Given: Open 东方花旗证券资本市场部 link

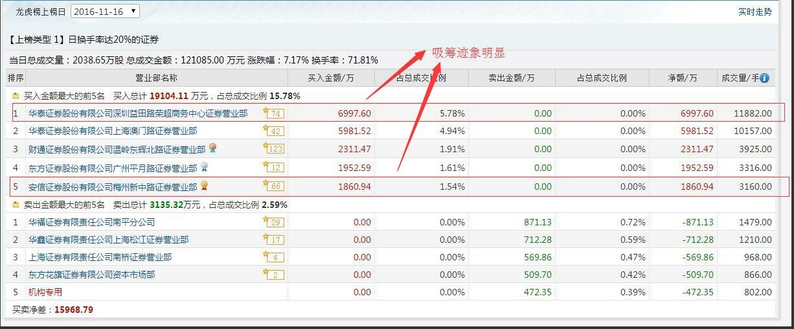Looking at the screenshot, I should (x=91, y=275).
